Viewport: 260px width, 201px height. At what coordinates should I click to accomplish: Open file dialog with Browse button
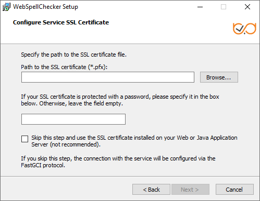pos(219,77)
